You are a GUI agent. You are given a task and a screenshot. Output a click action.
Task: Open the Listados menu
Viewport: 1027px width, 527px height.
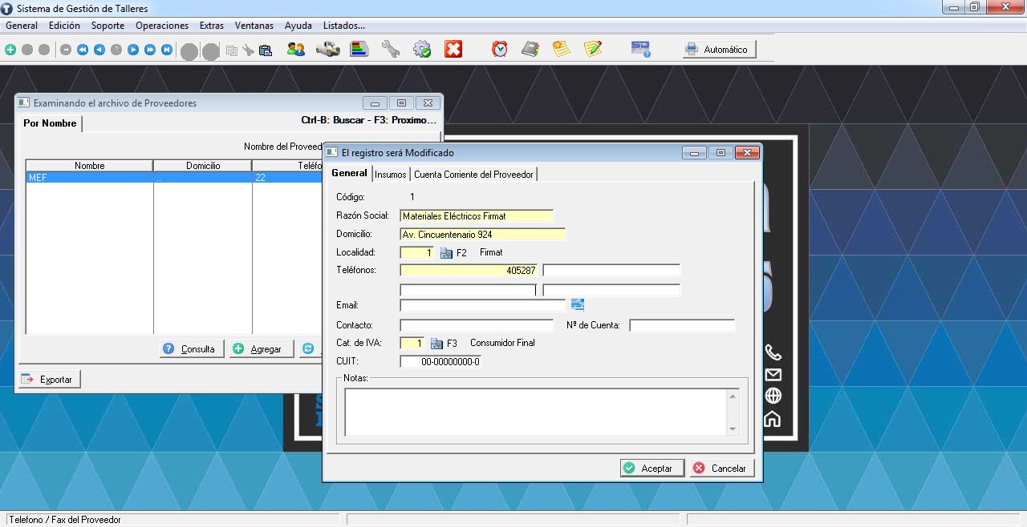[x=343, y=26]
